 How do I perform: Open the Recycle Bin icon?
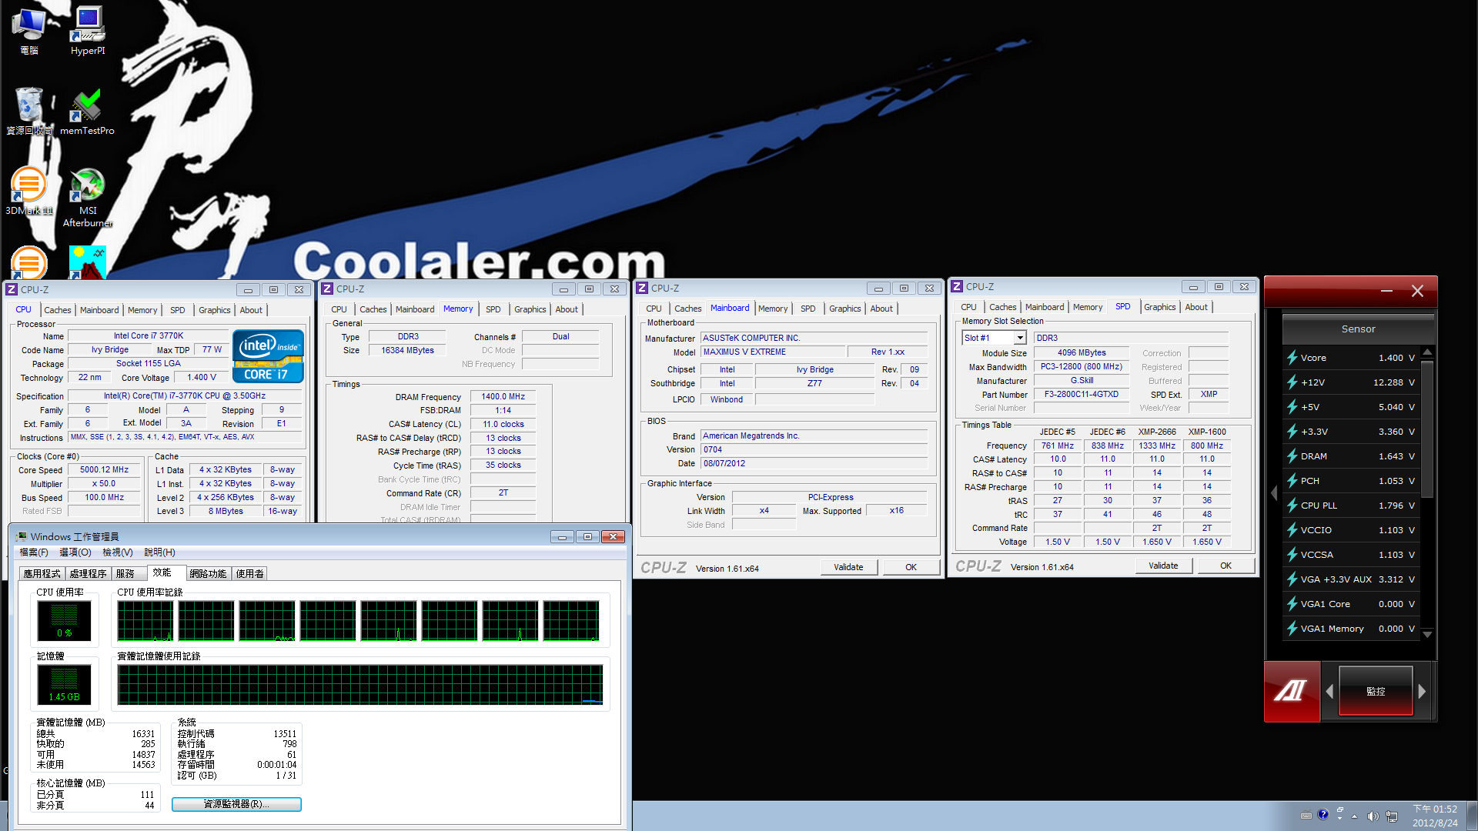coord(29,112)
